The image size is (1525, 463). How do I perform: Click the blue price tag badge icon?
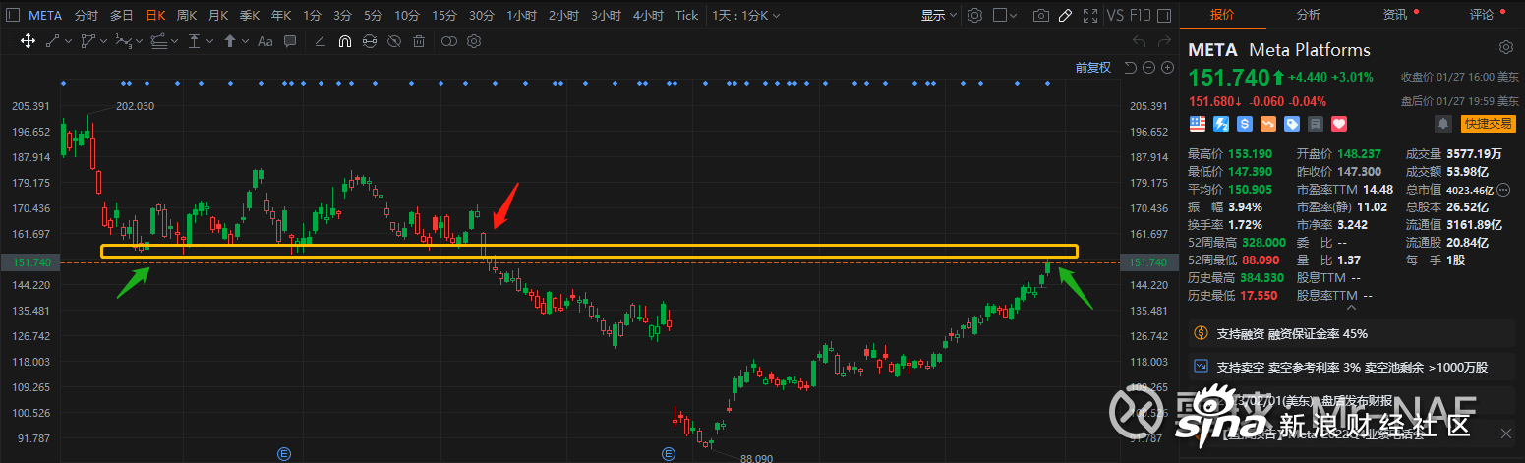(x=1292, y=124)
